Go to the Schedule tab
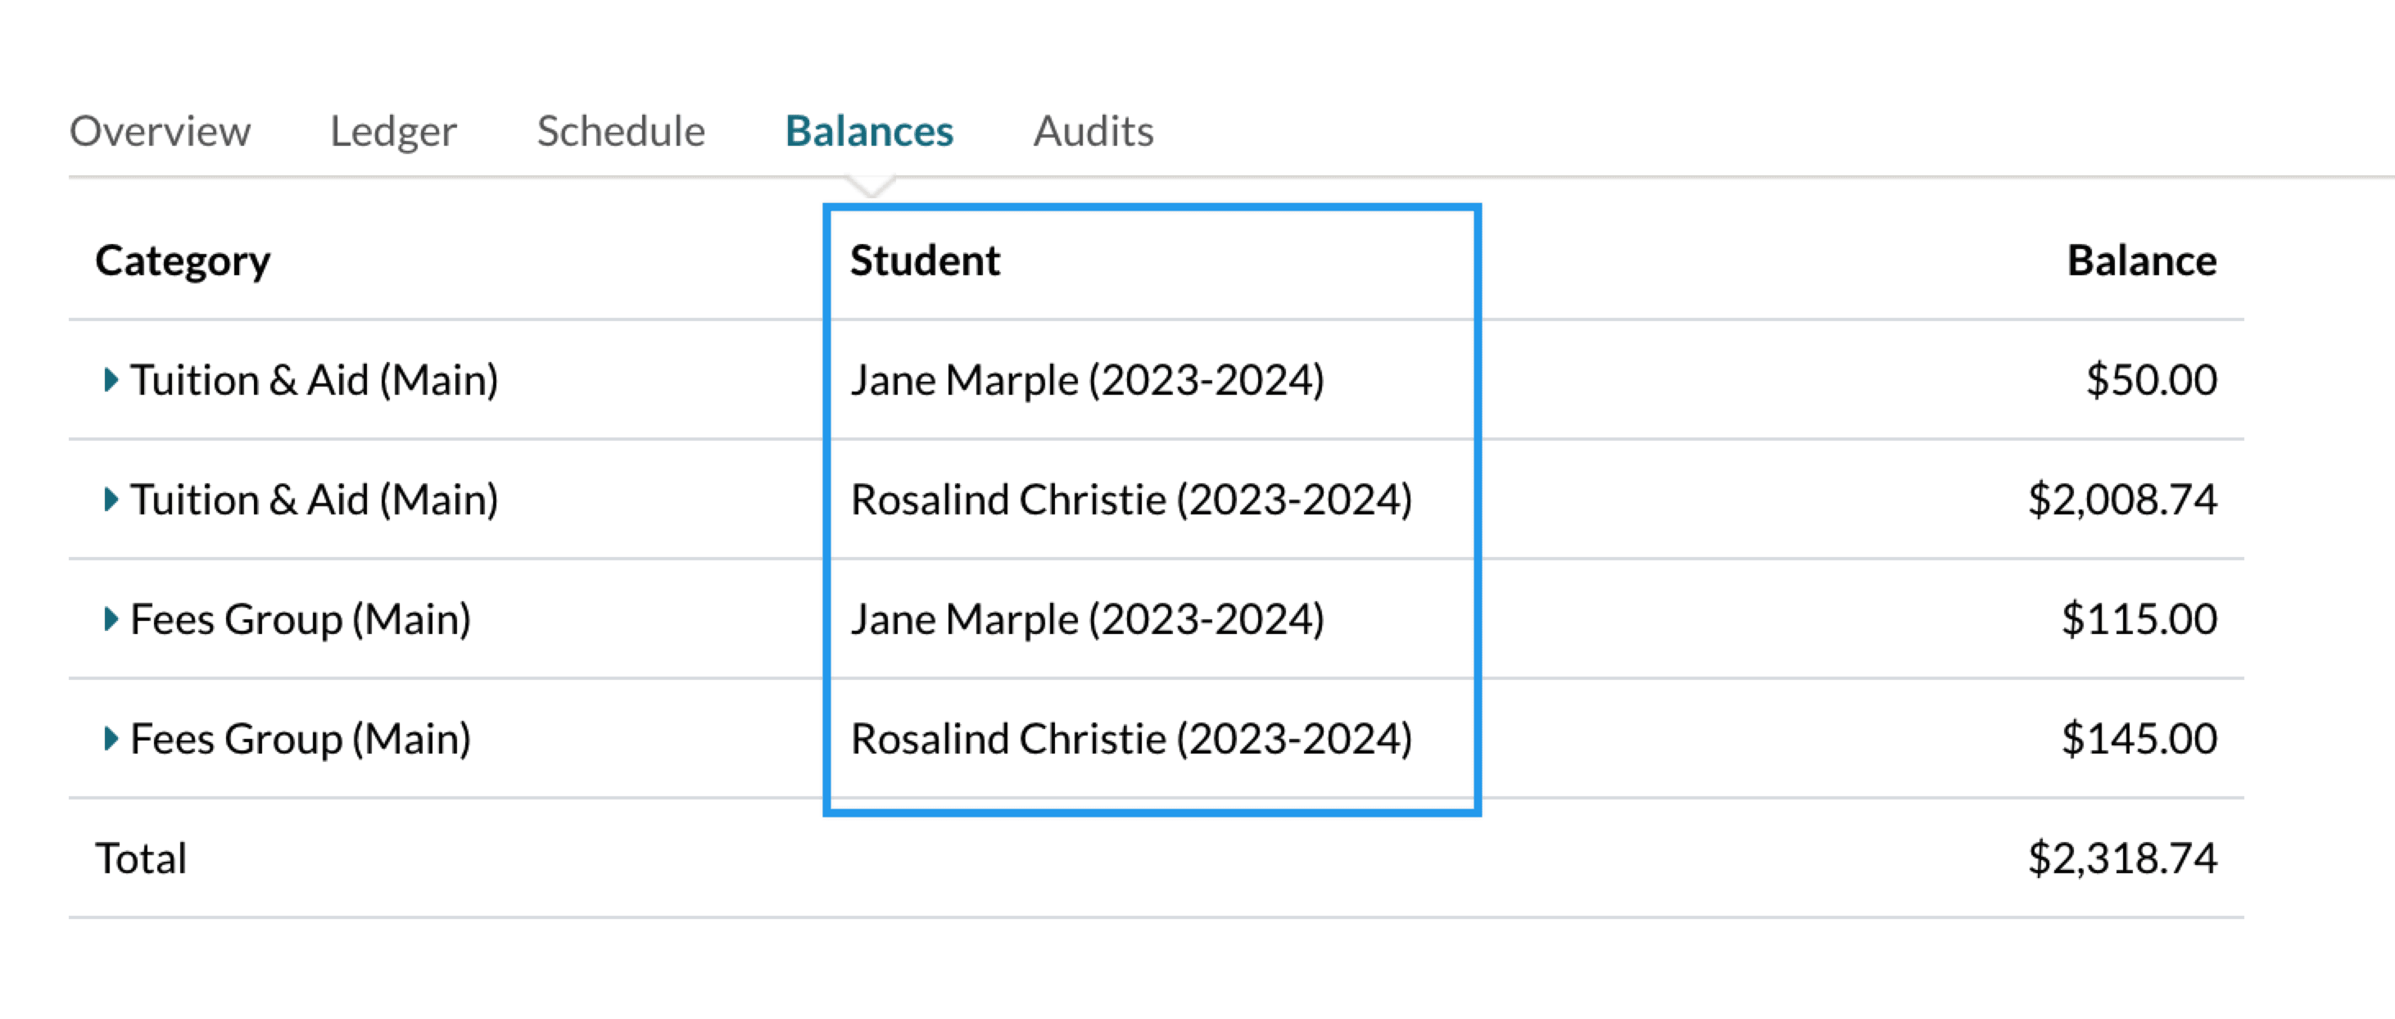This screenshot has height=1019, width=2395. point(620,131)
